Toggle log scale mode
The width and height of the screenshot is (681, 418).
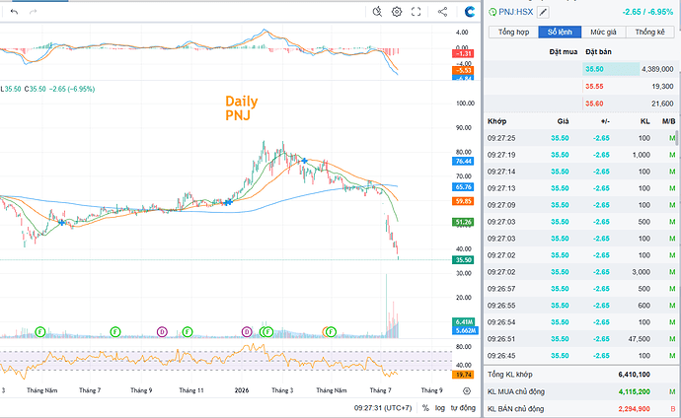(x=440, y=408)
